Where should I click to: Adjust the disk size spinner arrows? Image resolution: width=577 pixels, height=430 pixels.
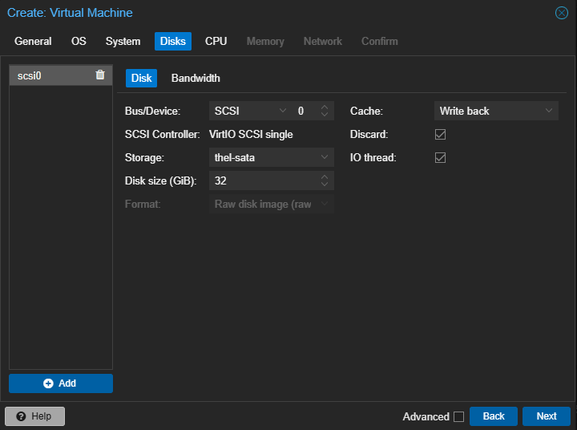click(325, 181)
